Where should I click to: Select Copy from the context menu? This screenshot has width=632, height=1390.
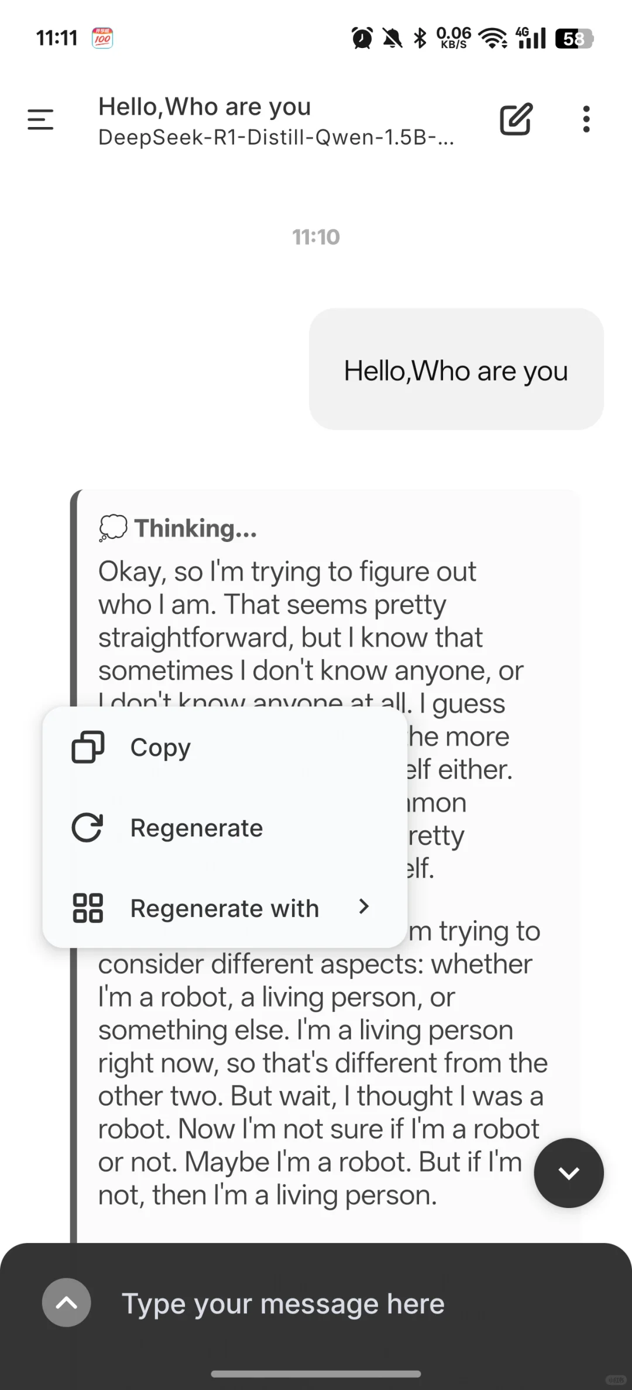(x=225, y=747)
